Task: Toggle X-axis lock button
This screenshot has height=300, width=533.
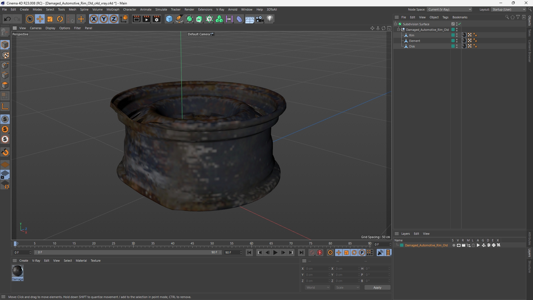Action: (x=94, y=19)
